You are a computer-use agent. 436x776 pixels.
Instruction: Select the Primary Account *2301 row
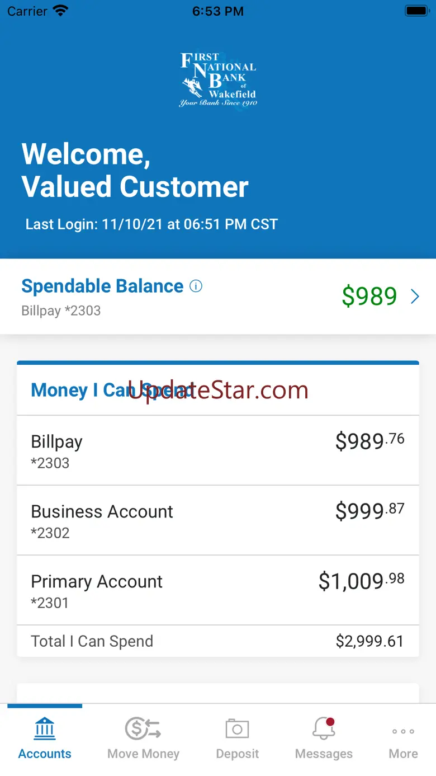point(218,590)
